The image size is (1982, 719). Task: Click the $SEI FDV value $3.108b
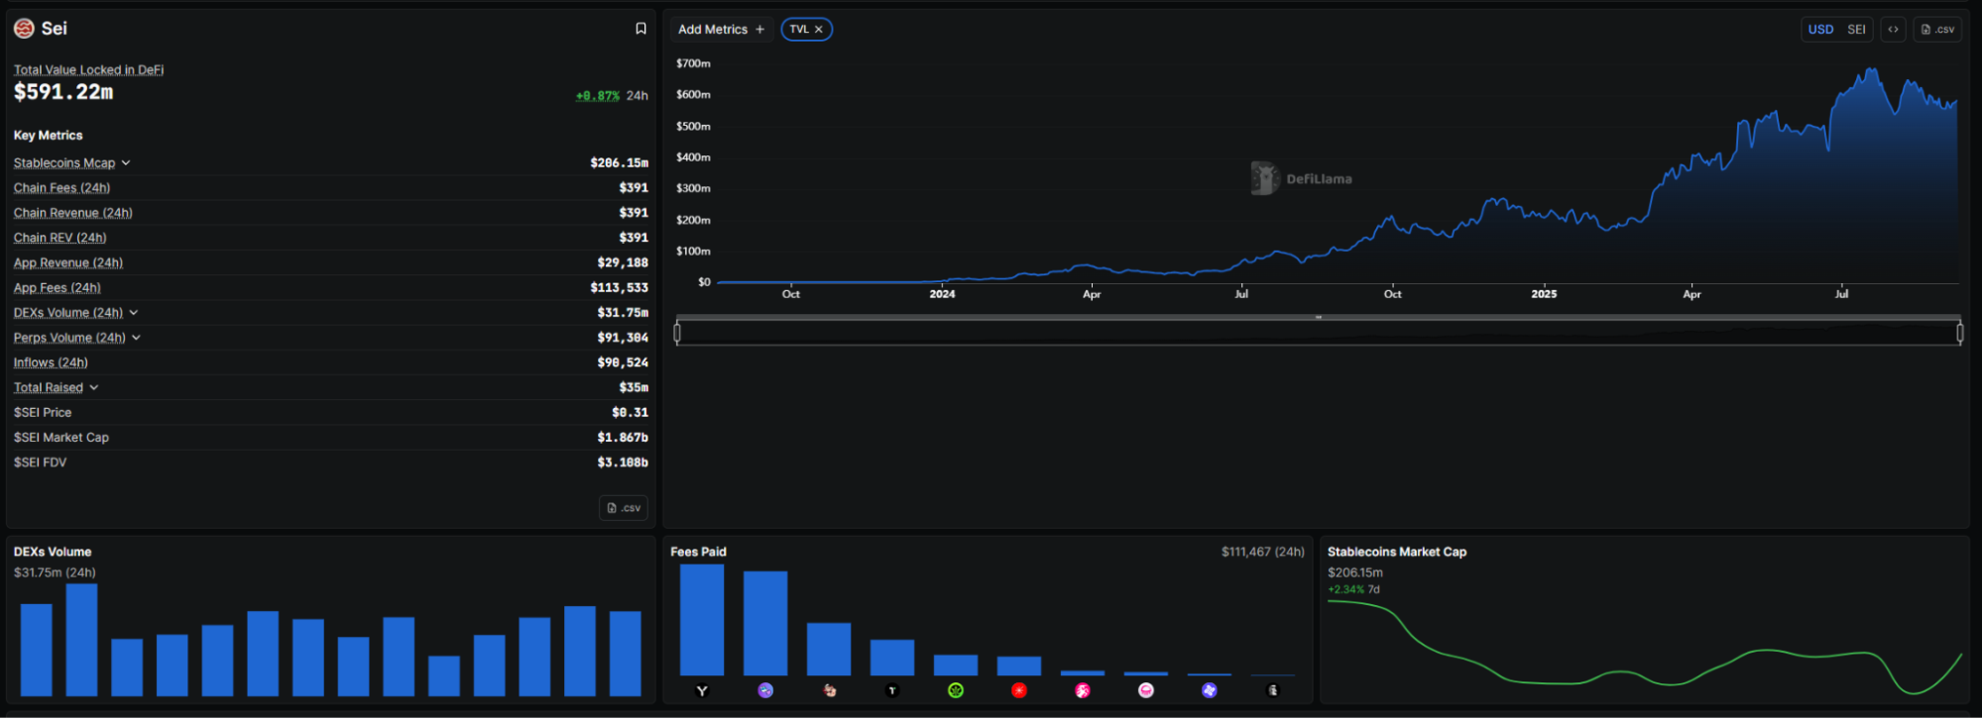coord(623,462)
